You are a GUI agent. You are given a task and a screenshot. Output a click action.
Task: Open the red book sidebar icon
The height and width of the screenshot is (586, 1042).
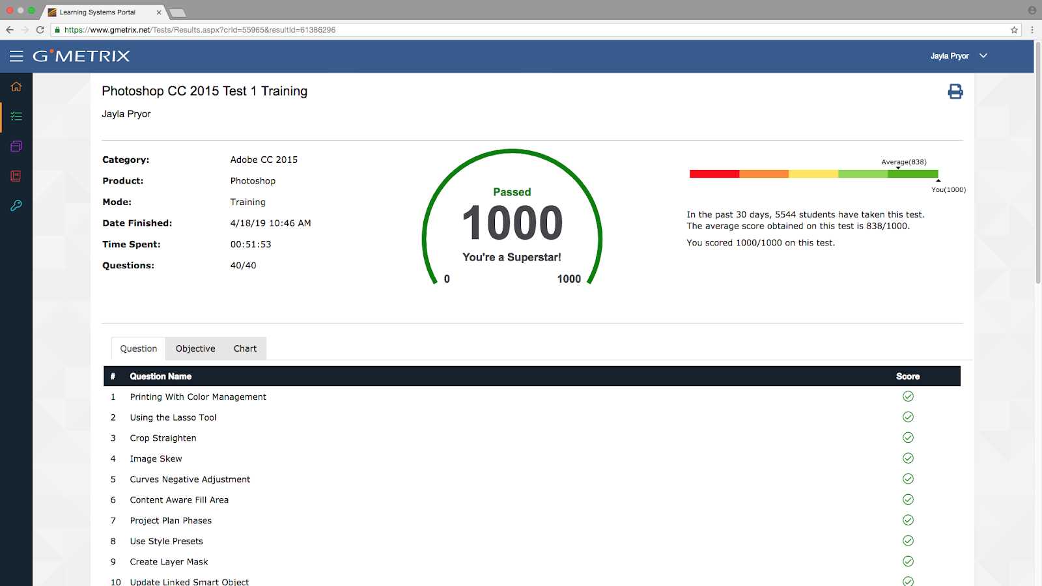click(x=16, y=176)
